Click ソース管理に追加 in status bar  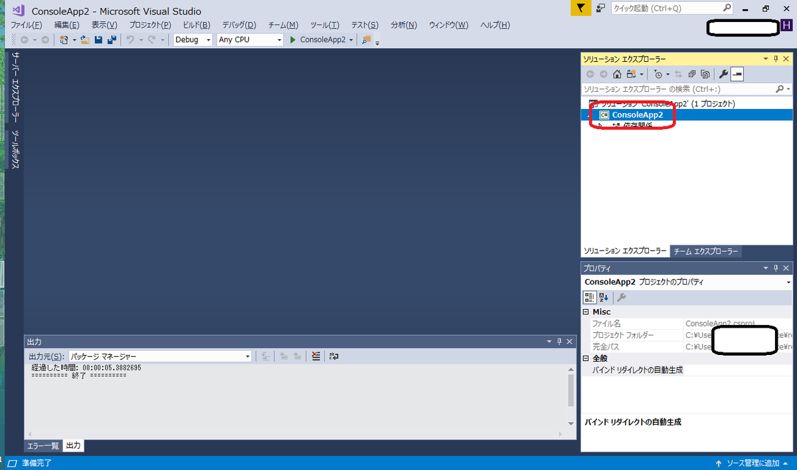coord(753,463)
